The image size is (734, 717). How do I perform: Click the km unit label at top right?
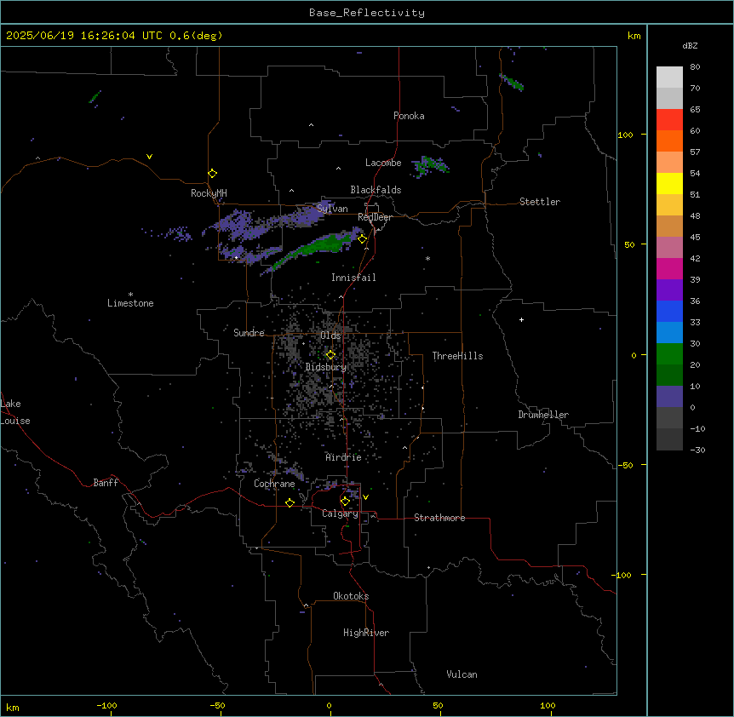[634, 36]
